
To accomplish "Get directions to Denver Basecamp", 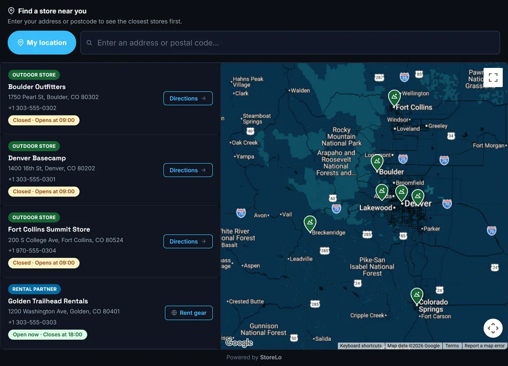I will pyautogui.click(x=188, y=170).
